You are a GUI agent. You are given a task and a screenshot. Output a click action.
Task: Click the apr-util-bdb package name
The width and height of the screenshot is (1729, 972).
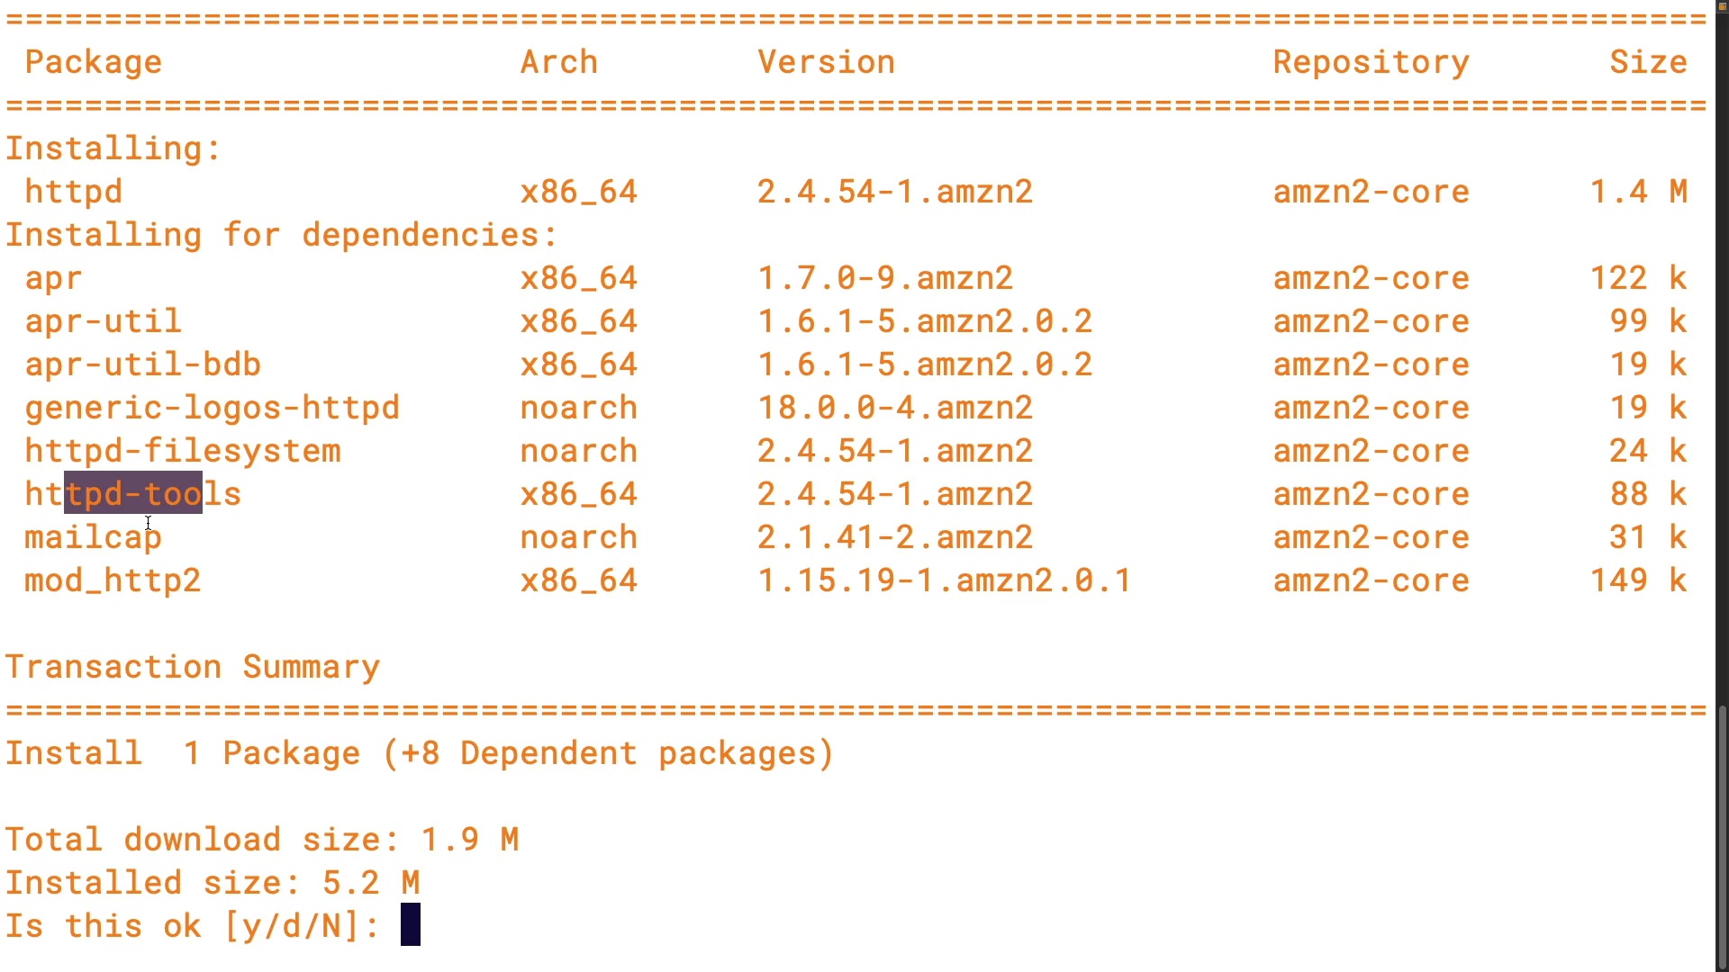coord(142,364)
